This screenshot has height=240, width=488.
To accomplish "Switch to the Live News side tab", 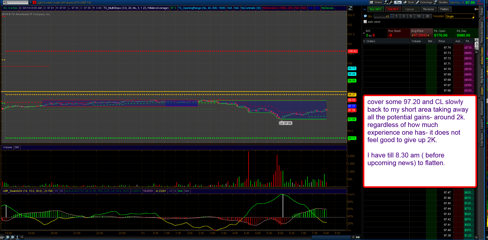I will click(x=482, y=139).
